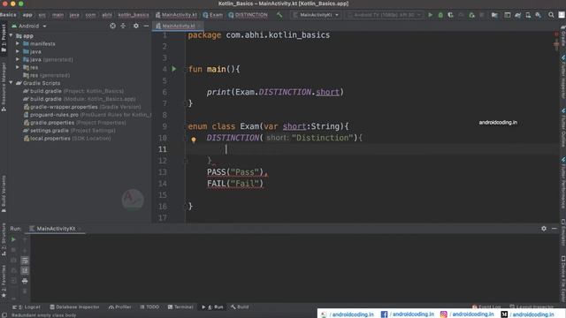Select proguard-rules.pro file

(87, 115)
